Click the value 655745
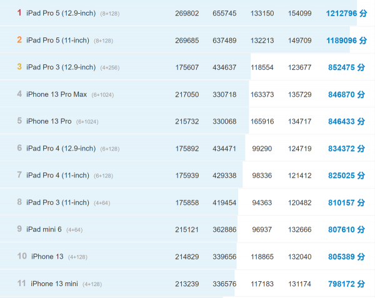This screenshot has width=375, height=298. coord(224,13)
